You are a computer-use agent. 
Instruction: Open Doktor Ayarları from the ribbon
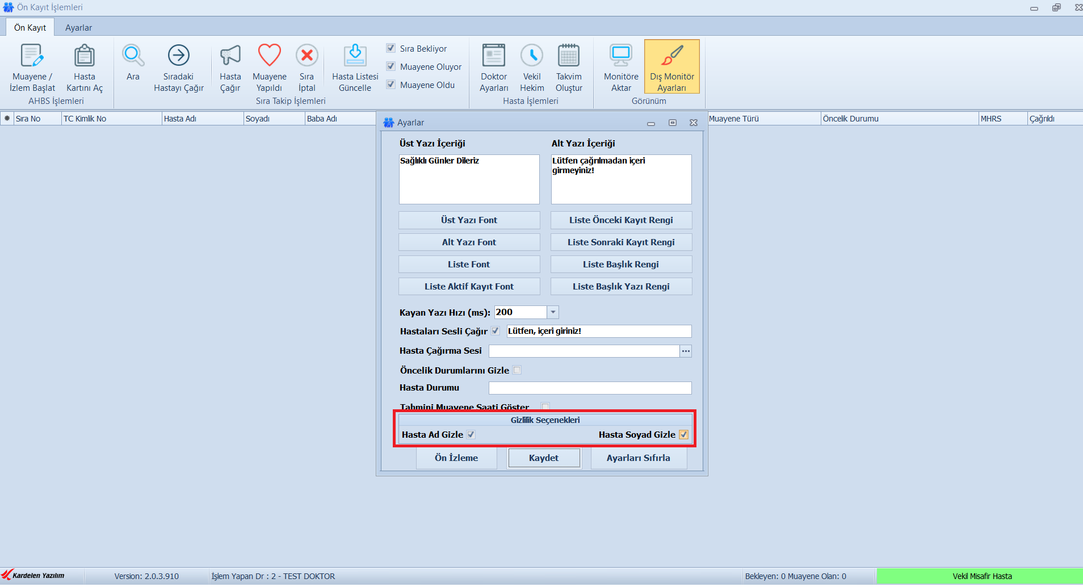493,56
